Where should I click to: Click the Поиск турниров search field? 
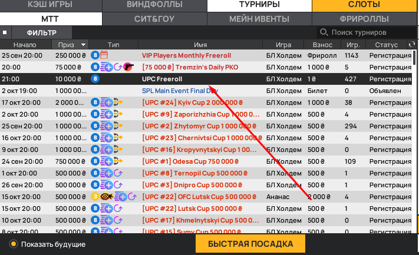(x=367, y=32)
